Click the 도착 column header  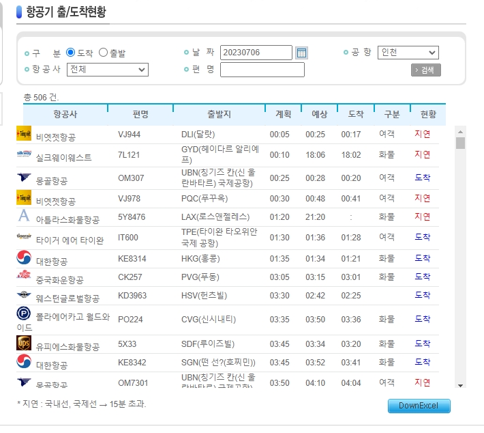356,114
